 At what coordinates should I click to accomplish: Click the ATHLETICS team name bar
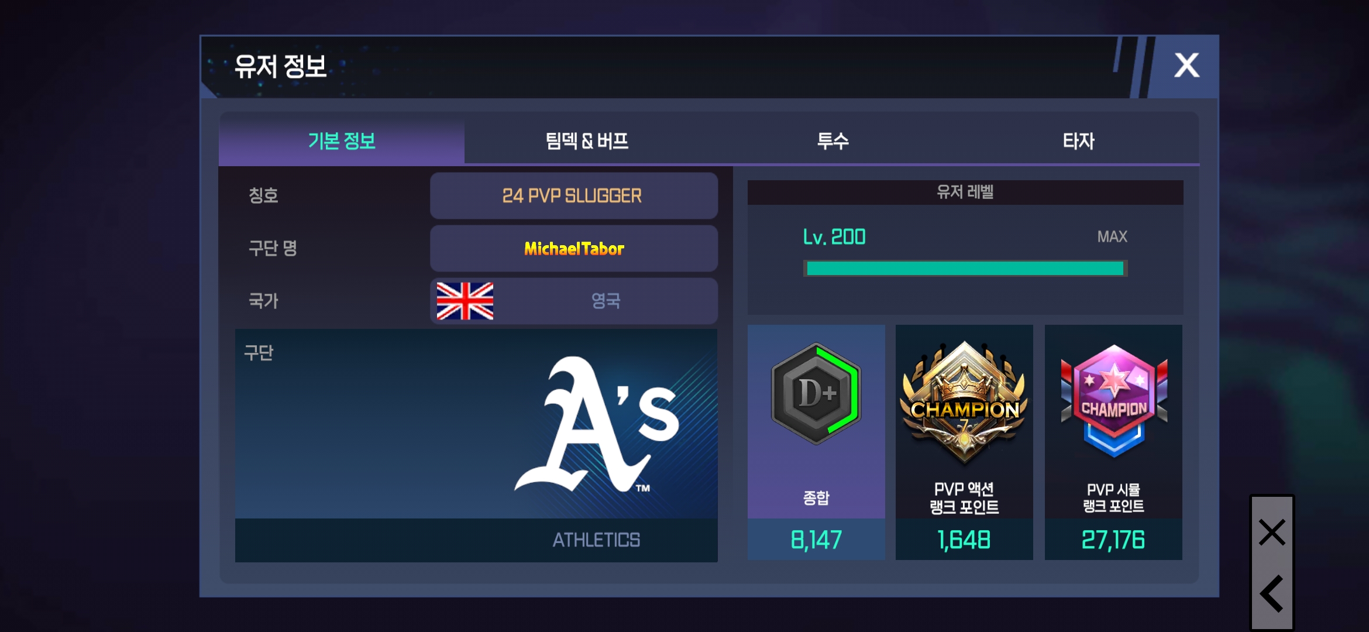(476, 540)
